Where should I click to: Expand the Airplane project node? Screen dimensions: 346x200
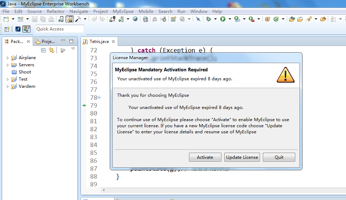8,58
